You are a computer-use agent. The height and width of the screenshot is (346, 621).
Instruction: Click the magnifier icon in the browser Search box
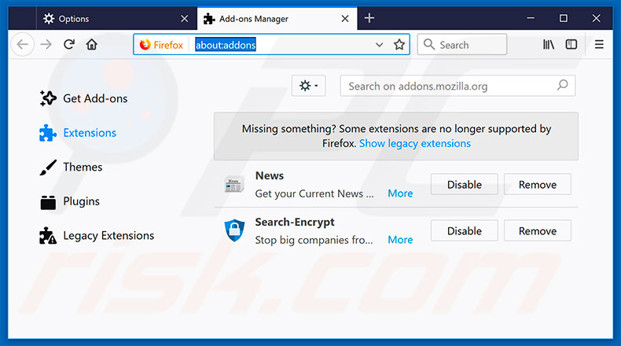click(429, 44)
